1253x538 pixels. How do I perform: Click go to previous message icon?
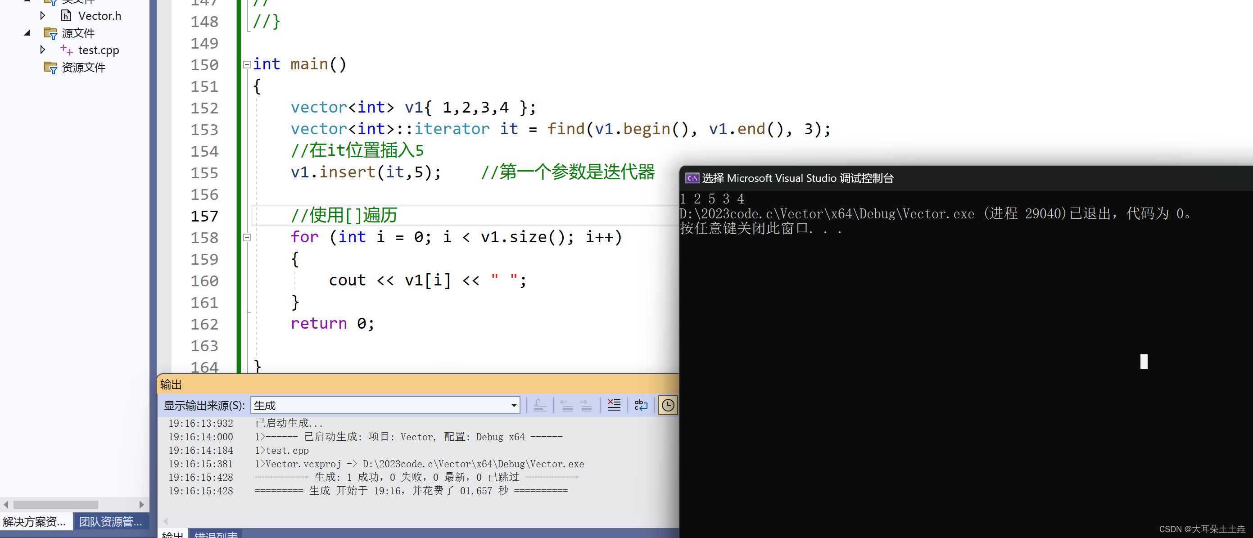pyautogui.click(x=566, y=405)
